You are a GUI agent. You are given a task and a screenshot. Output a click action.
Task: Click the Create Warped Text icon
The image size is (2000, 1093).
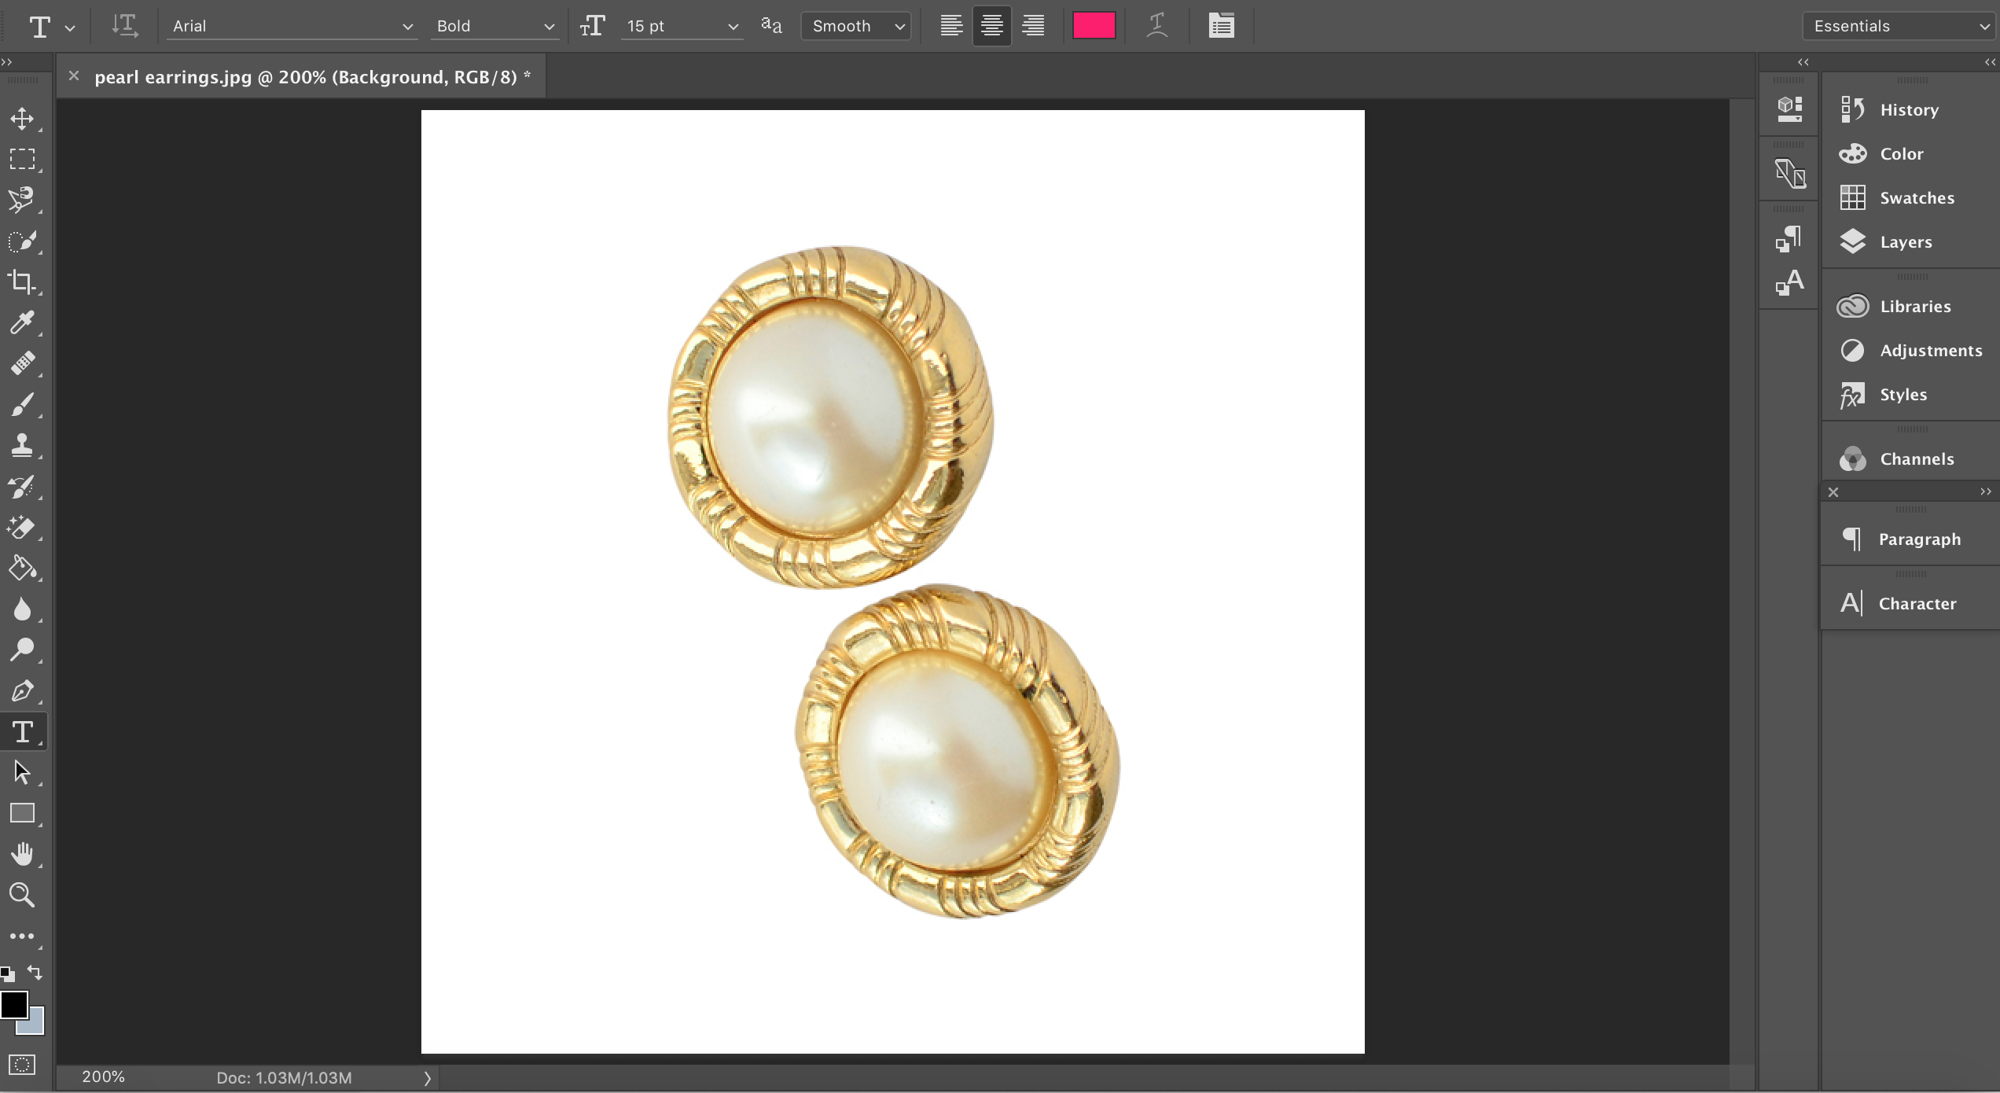(1156, 26)
